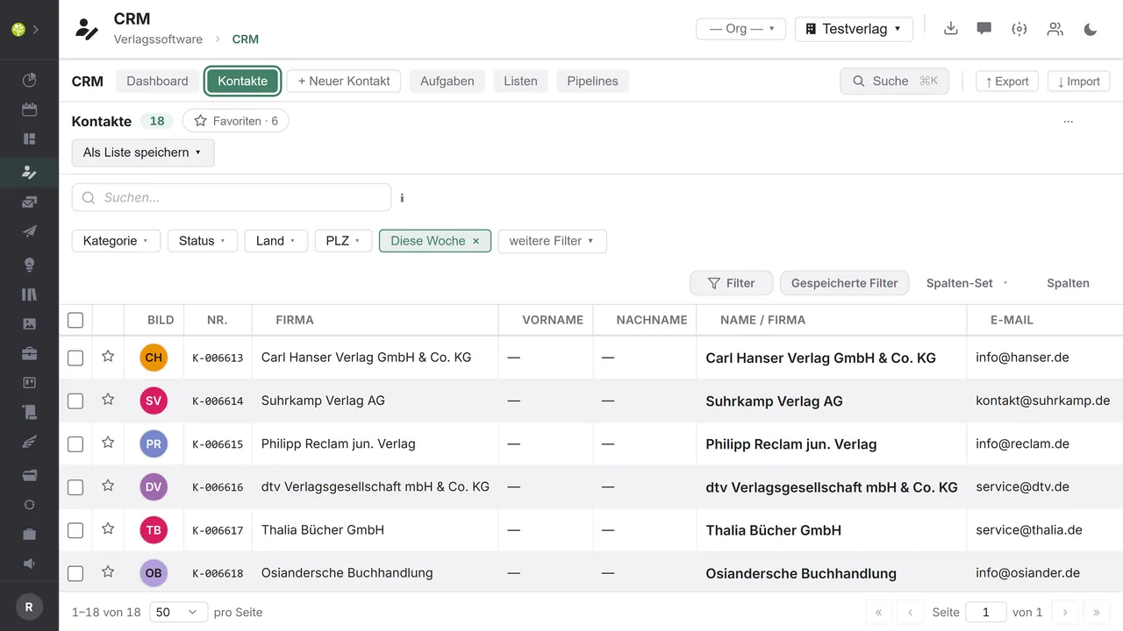Open the Land filter dropdown
Image resolution: width=1123 pixels, height=631 pixels.
click(x=276, y=241)
